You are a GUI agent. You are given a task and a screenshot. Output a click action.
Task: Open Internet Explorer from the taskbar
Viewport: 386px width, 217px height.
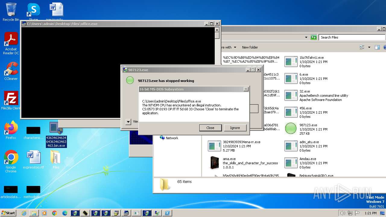[24, 213]
